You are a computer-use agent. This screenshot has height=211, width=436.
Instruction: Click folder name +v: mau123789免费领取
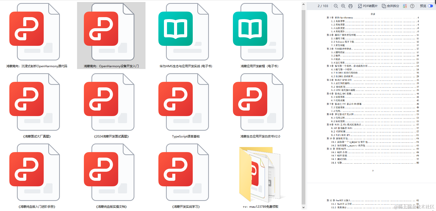(260, 207)
